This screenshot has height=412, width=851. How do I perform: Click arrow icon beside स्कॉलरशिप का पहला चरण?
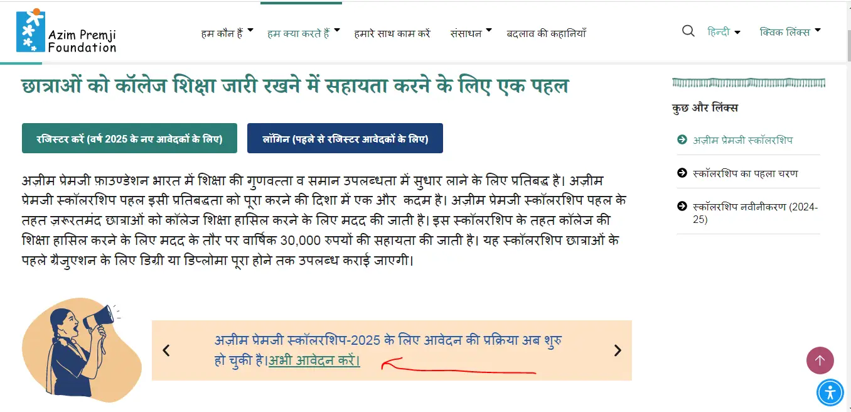pos(682,173)
